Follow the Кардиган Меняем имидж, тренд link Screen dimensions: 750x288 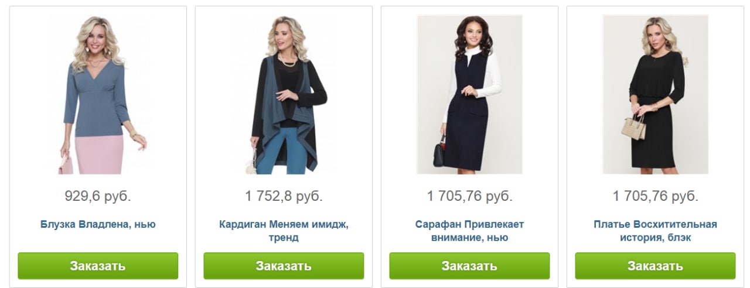coord(284,231)
